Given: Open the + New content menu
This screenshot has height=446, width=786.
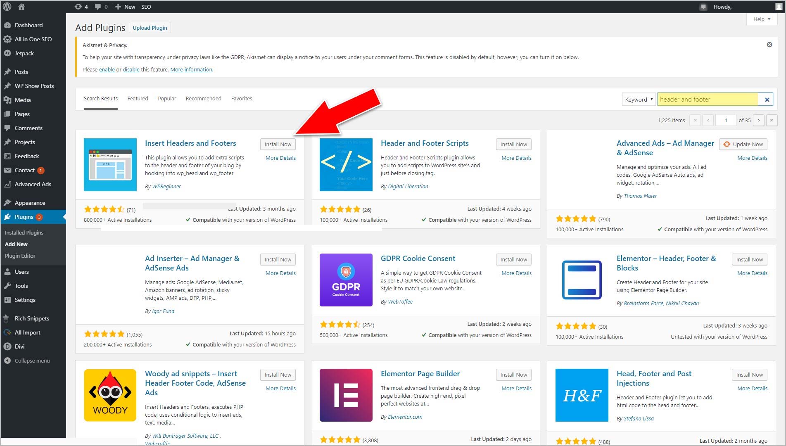Looking at the screenshot, I should pos(125,7).
